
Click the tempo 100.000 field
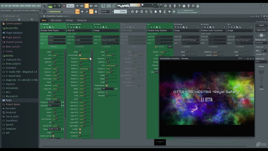coord(70,6)
